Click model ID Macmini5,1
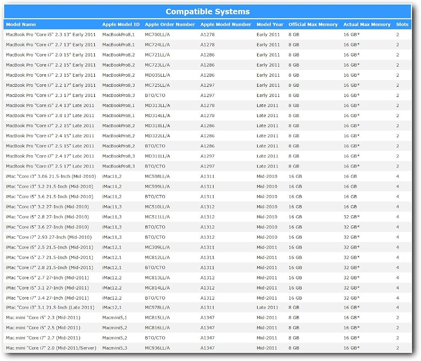 tap(115, 318)
